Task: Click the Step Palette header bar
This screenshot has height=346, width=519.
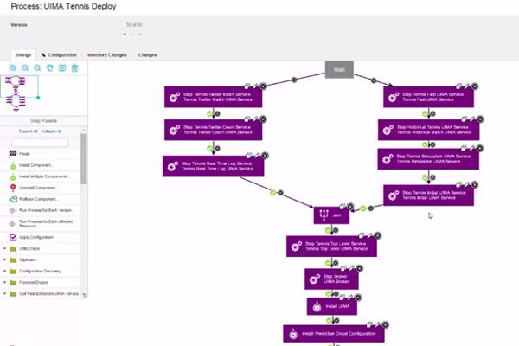Action: point(44,121)
